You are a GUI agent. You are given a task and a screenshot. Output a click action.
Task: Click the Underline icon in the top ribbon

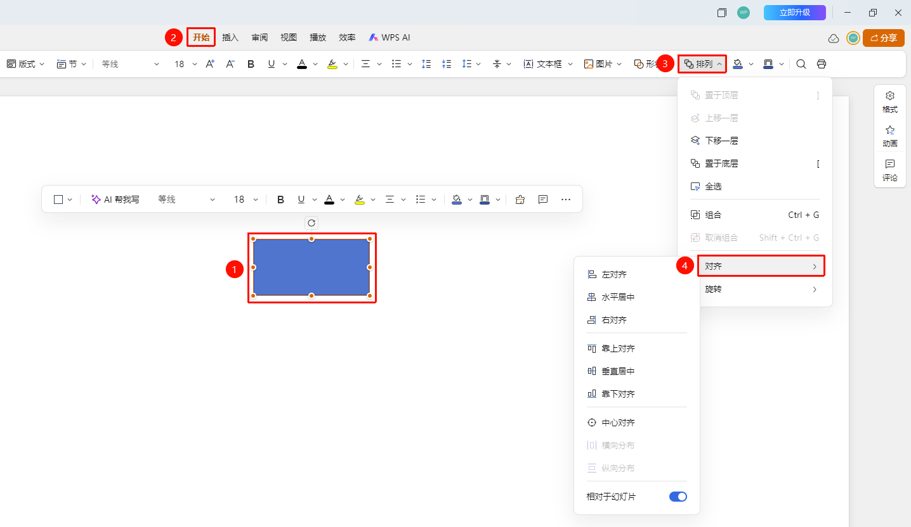tap(272, 64)
